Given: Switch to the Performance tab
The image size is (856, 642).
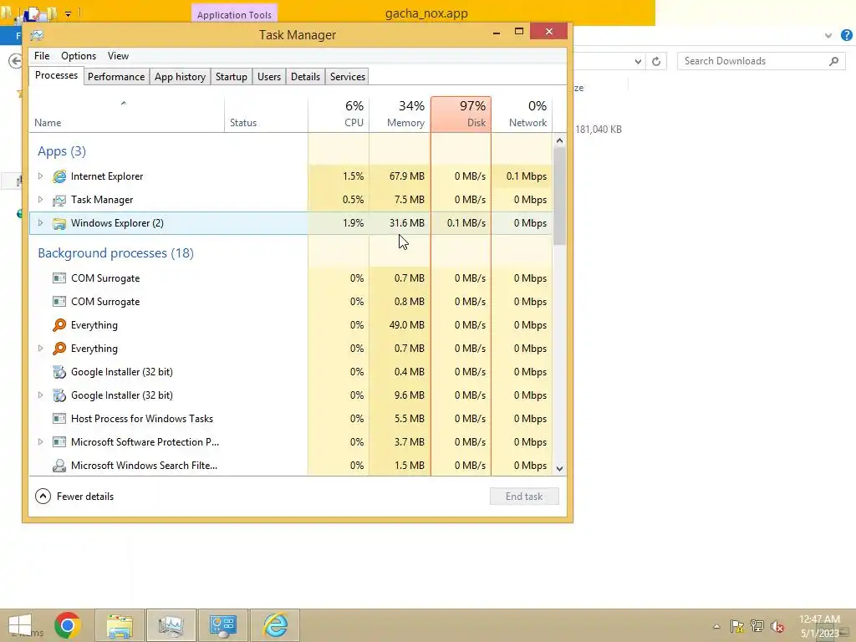Looking at the screenshot, I should pyautogui.click(x=116, y=77).
